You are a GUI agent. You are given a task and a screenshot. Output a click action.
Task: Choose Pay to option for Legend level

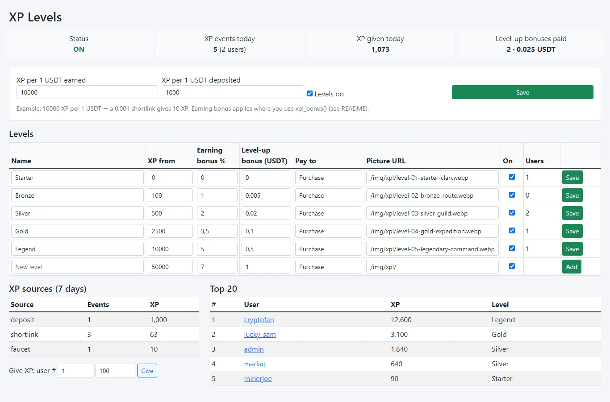(329, 249)
